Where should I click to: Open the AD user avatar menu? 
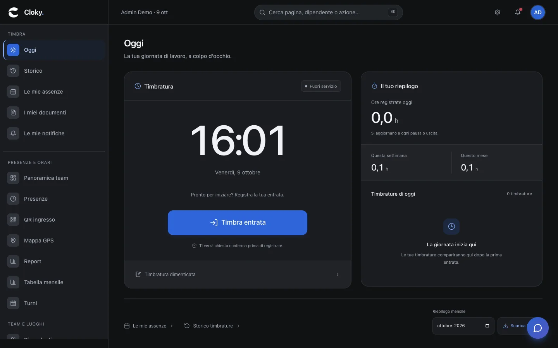point(538,12)
